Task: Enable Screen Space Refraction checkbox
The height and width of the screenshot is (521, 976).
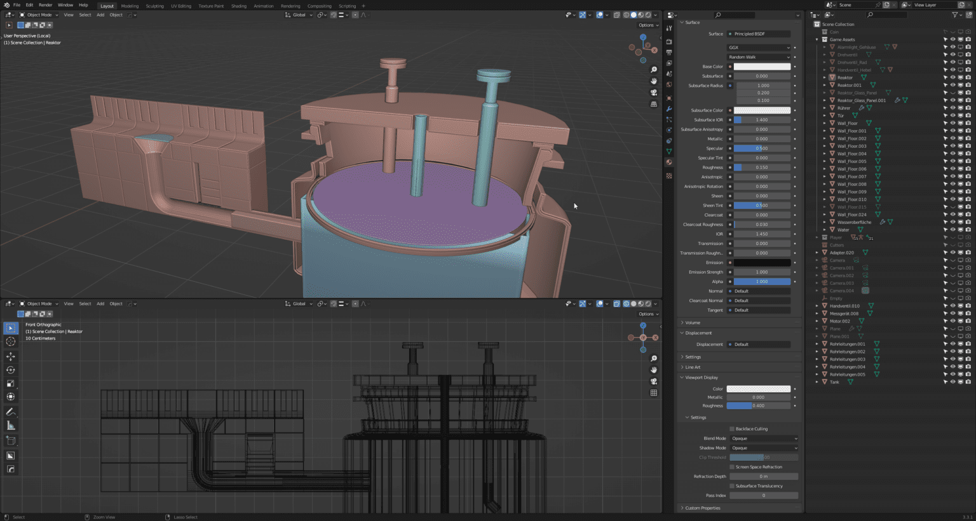Action: [732, 467]
